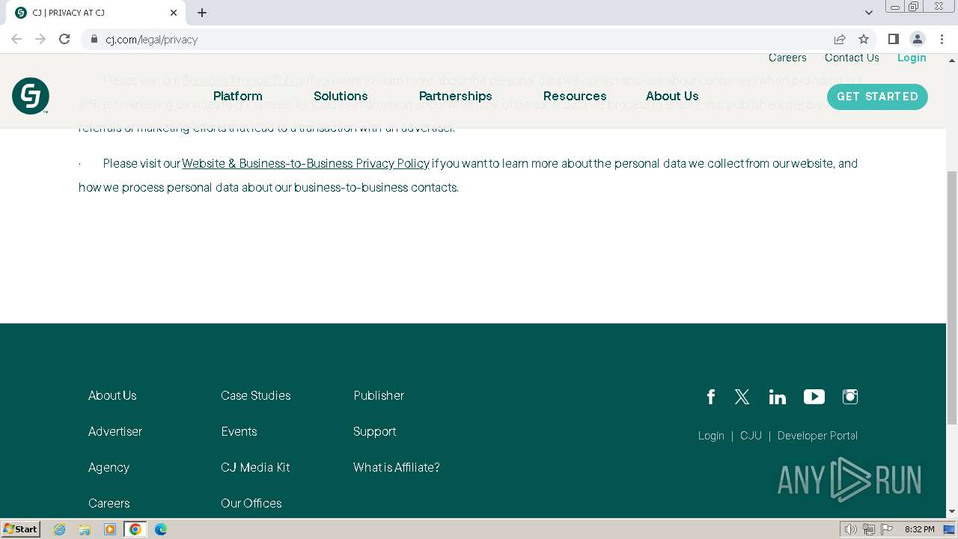Click volume icon in system tray

[851, 529]
